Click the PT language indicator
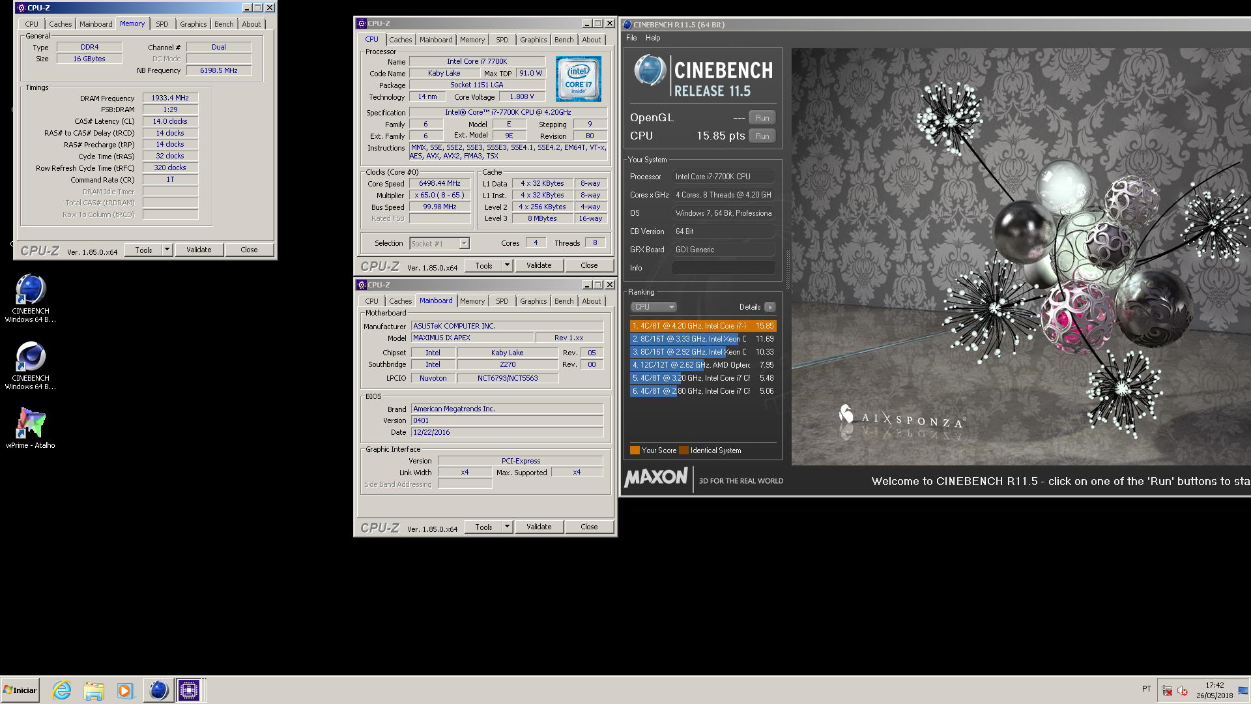 (1146, 689)
